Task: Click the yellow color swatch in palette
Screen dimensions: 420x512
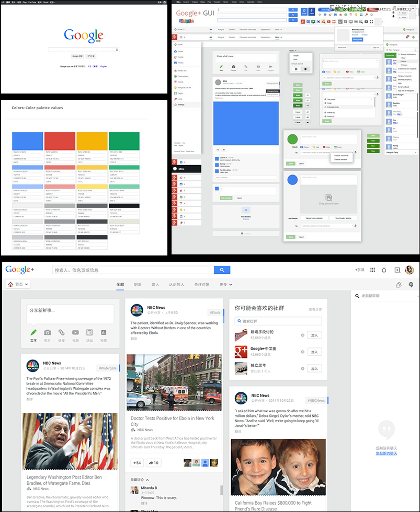Action: (x=92, y=141)
